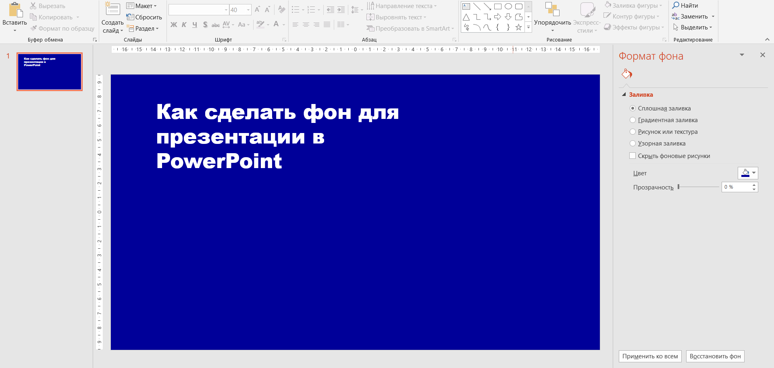
Task: Open Формат фона pane options arrow
Action: pyautogui.click(x=742, y=55)
